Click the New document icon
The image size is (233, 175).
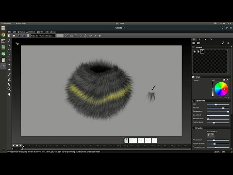coord(9,35)
